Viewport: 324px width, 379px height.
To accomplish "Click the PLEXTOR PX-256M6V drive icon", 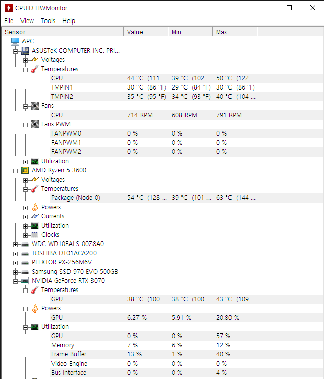I will pyautogui.click(x=25, y=263).
